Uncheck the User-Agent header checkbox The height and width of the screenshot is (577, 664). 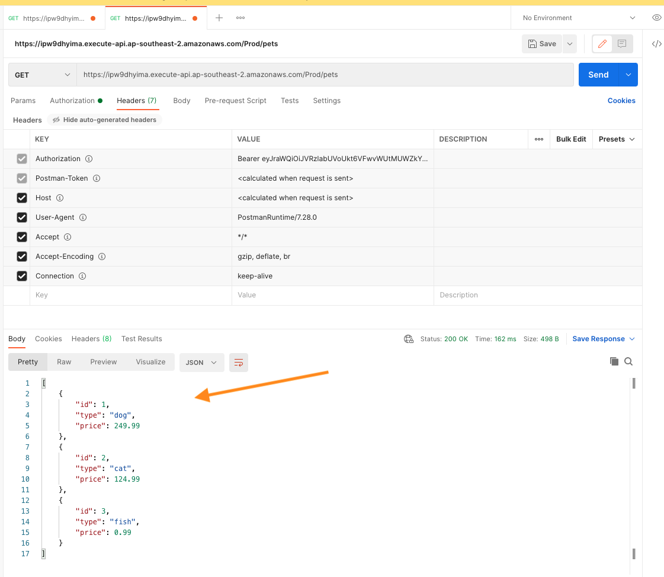[21, 217]
